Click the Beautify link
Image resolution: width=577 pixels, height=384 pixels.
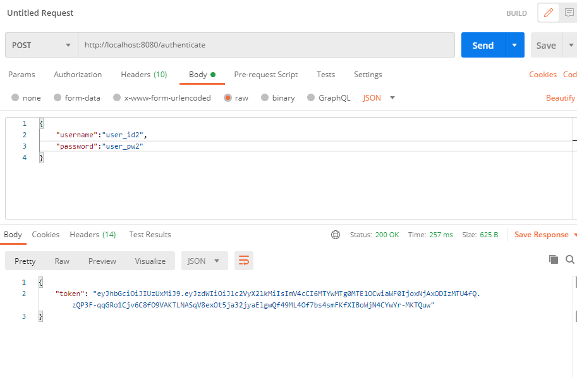coord(561,97)
